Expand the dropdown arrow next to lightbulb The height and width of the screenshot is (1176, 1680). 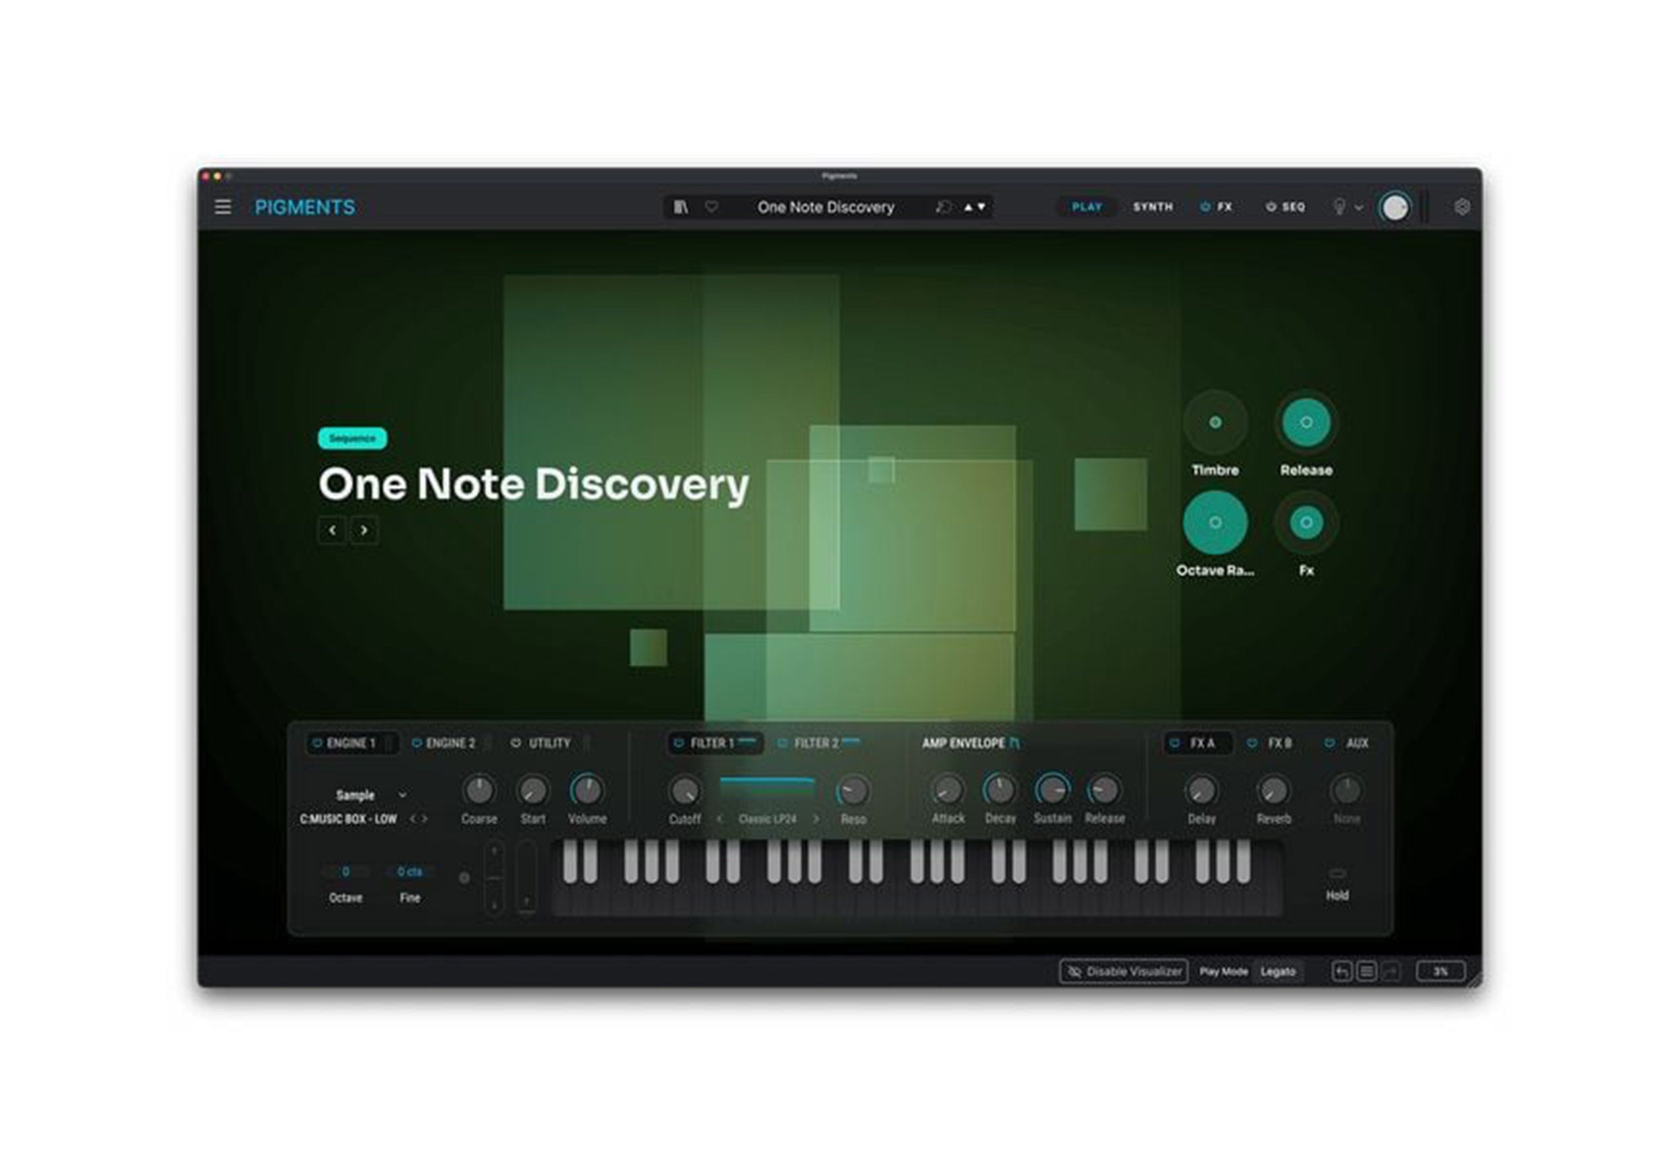(1359, 207)
